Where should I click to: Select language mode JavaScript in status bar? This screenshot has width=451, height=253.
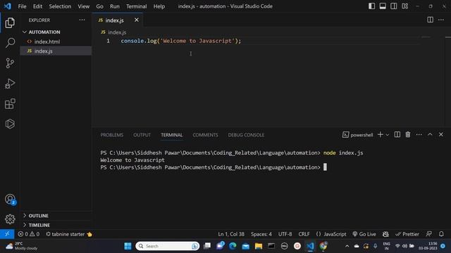331,234
